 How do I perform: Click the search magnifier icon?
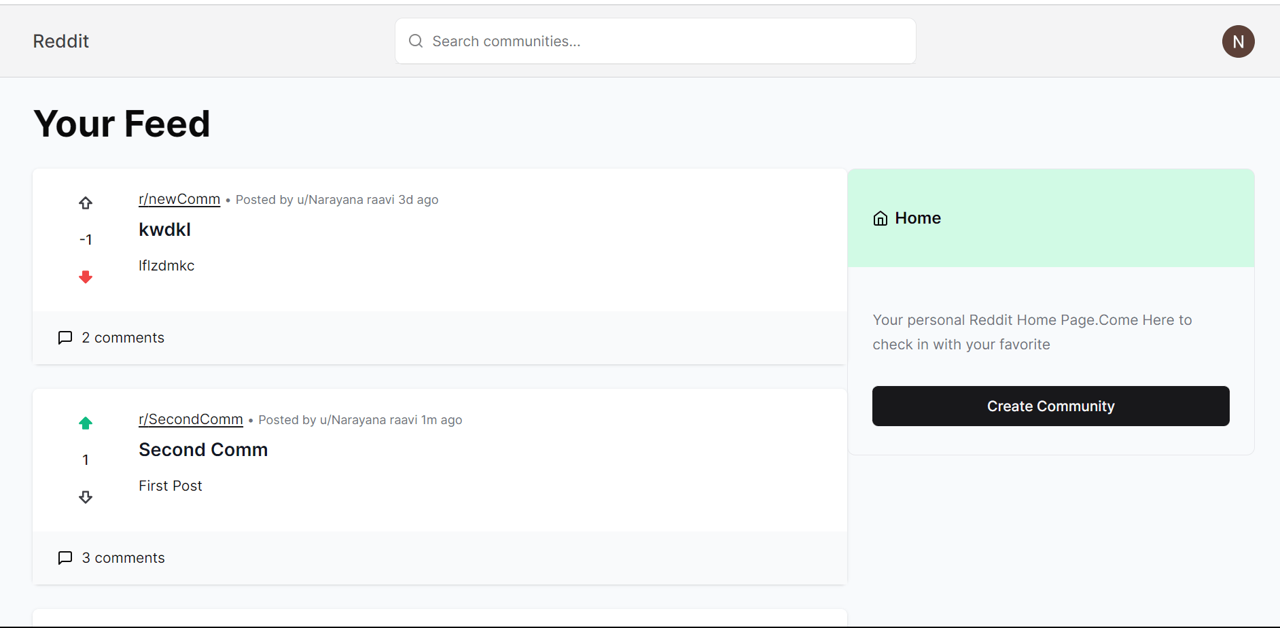point(416,41)
